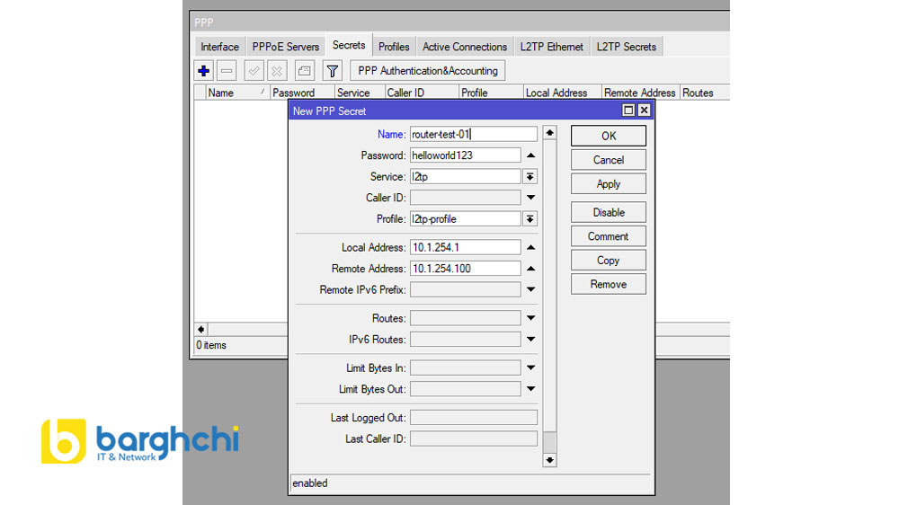Click the minus Remove toolbar icon
Screen dimensions: 899x505
tap(227, 71)
